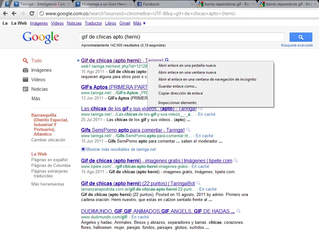This screenshot has width=319, height=232.
Task: Select the Noticias newspaper icon in sidebar
Action: pyautogui.click(x=25, y=89)
